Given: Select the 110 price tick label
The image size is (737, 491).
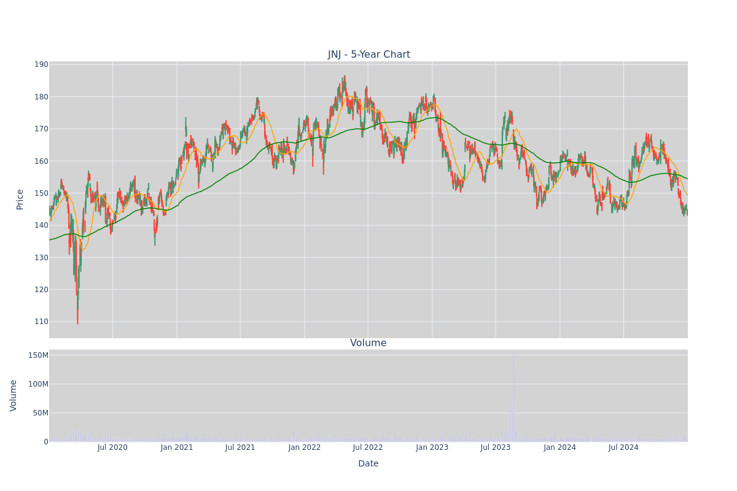Looking at the screenshot, I should (x=41, y=322).
